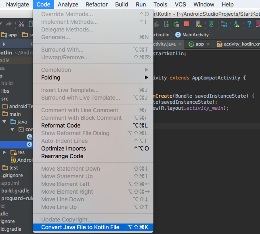Expand the Folding submenu arrow
The image size is (260, 234).
coord(146,77)
